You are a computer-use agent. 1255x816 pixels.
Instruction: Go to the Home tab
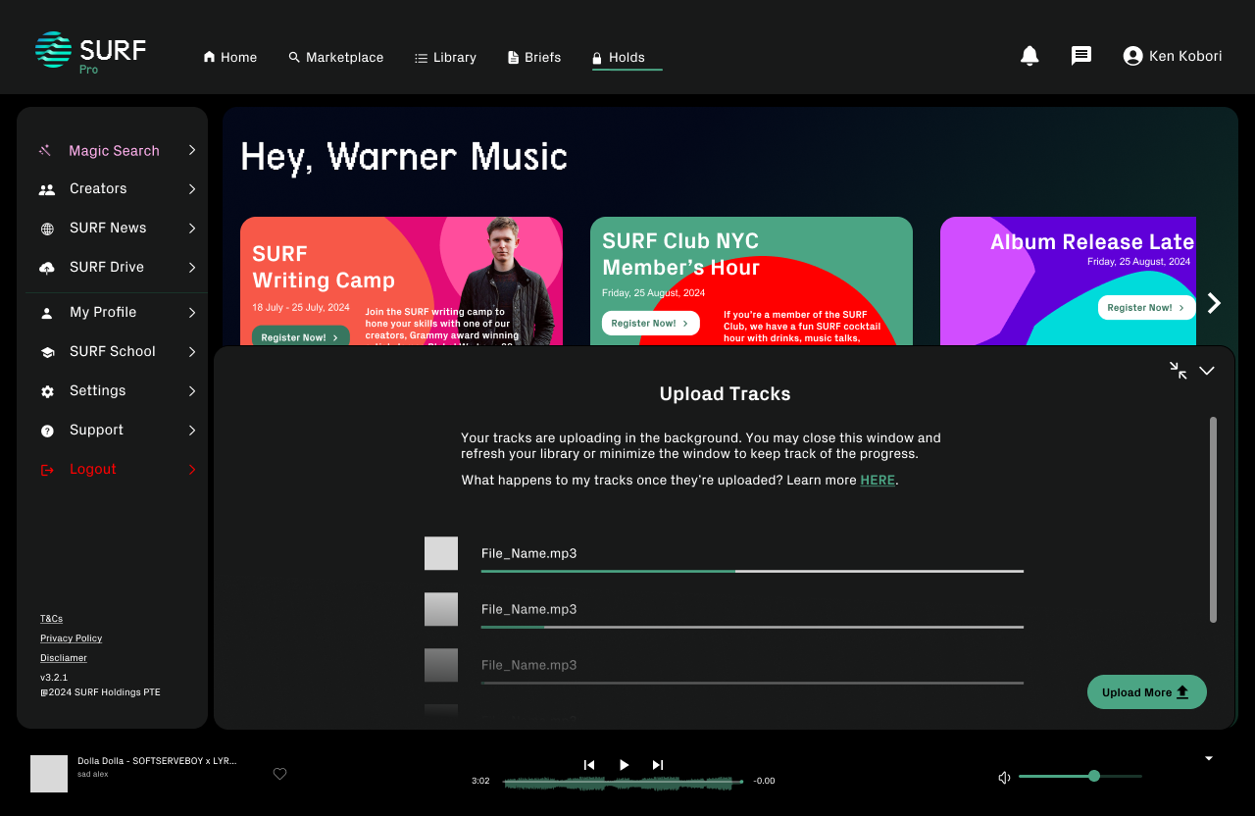230,57
